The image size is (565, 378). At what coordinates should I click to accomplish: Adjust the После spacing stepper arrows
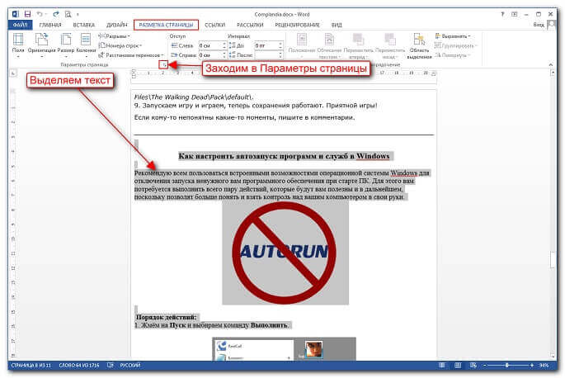pyautogui.click(x=280, y=55)
